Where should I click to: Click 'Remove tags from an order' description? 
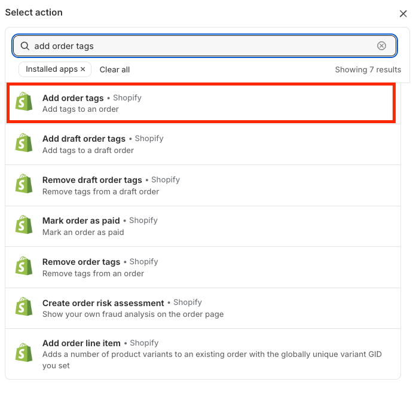point(93,273)
